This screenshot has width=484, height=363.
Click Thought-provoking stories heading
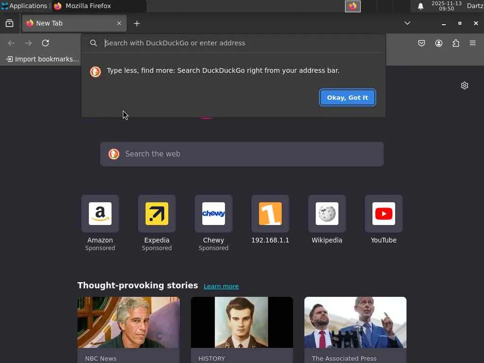coord(138,285)
